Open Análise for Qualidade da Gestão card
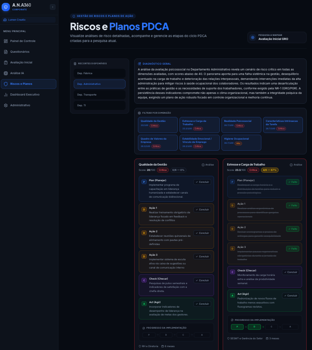 (x=208, y=165)
